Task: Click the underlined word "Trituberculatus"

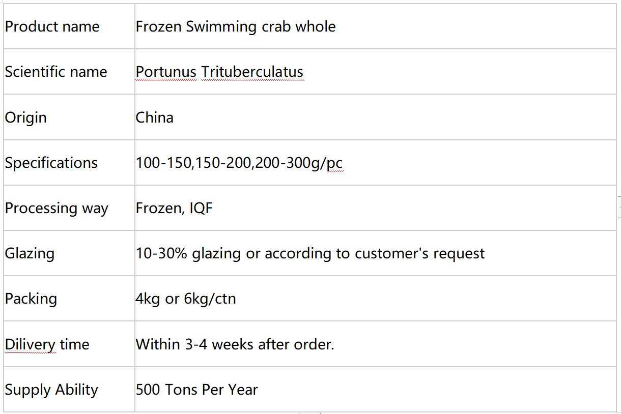Action: [x=252, y=72]
